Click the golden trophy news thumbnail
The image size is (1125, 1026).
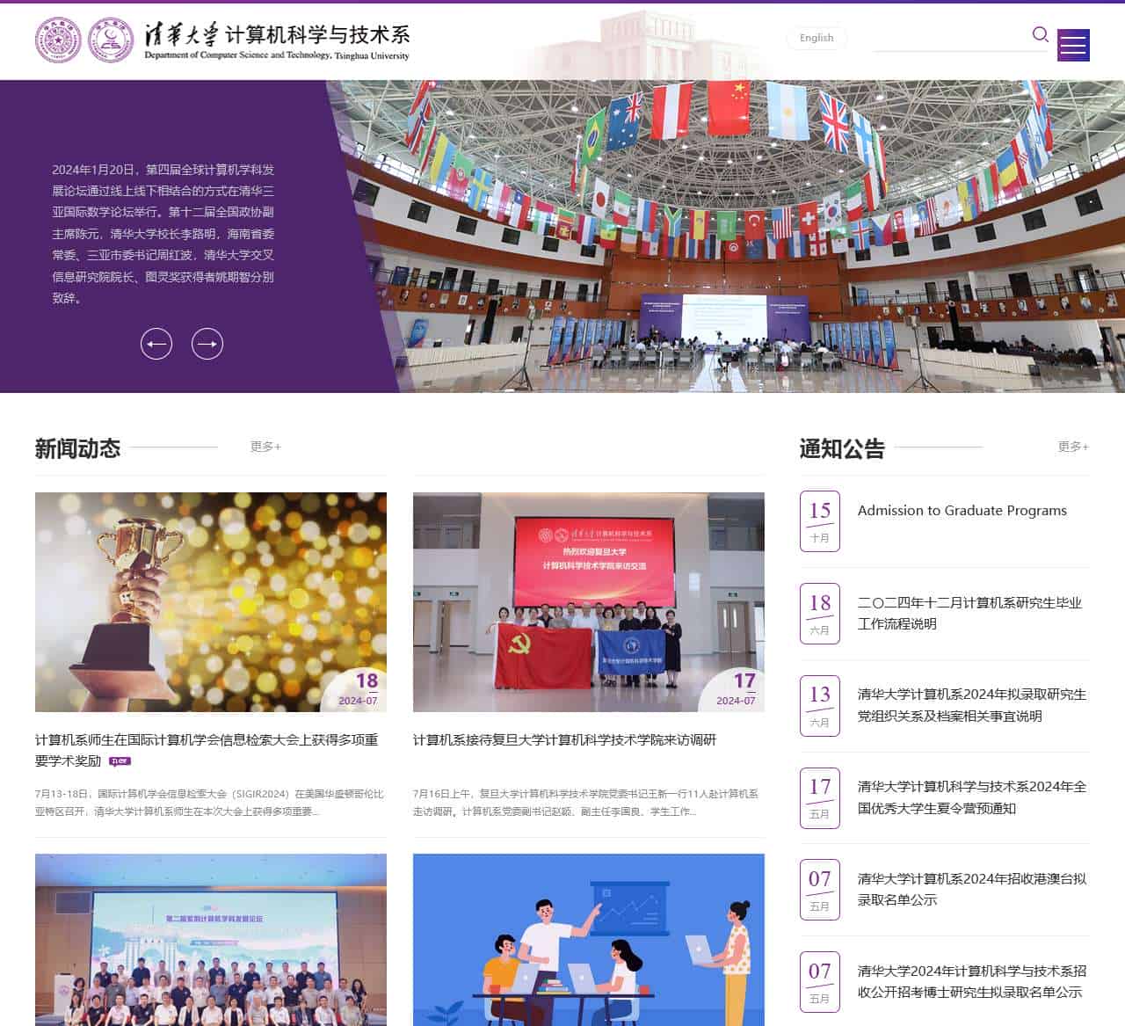tap(209, 601)
